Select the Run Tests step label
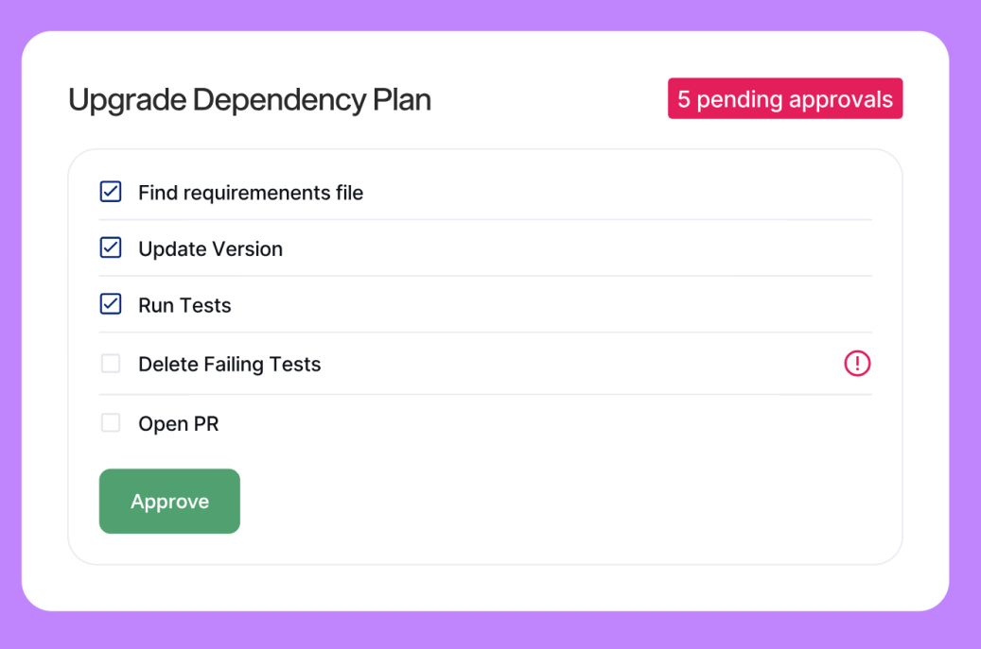The height and width of the screenshot is (649, 981). [x=184, y=305]
